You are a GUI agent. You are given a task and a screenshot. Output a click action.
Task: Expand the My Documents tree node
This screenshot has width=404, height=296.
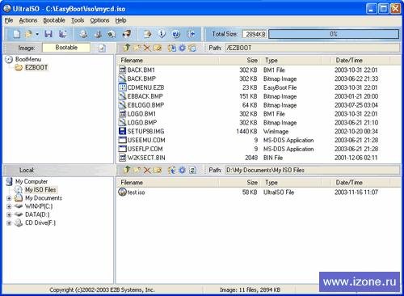click(9, 198)
